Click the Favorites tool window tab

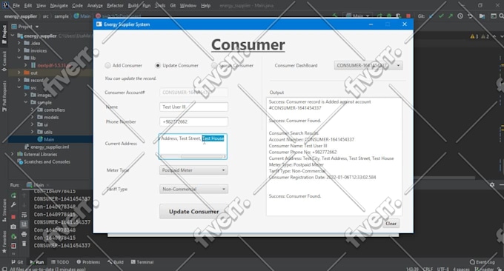click(4, 242)
